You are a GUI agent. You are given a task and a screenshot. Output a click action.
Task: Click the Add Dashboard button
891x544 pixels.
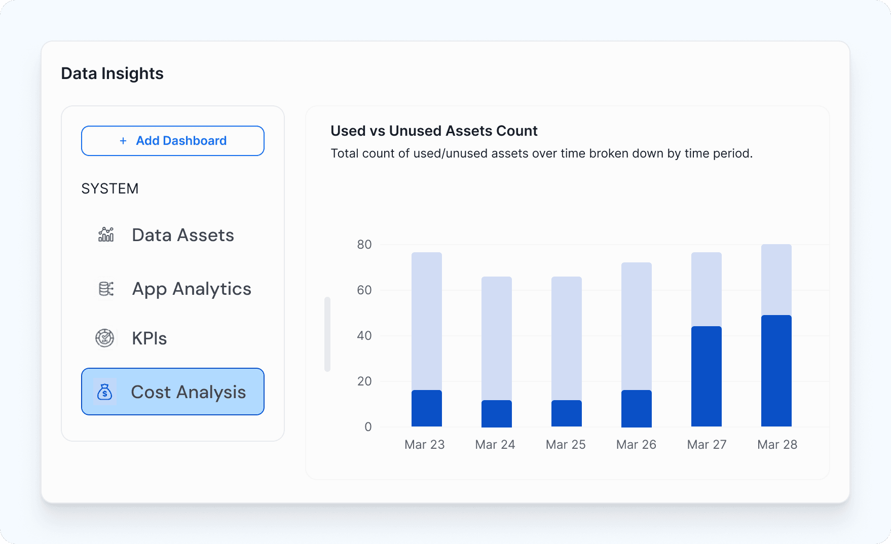click(x=173, y=141)
